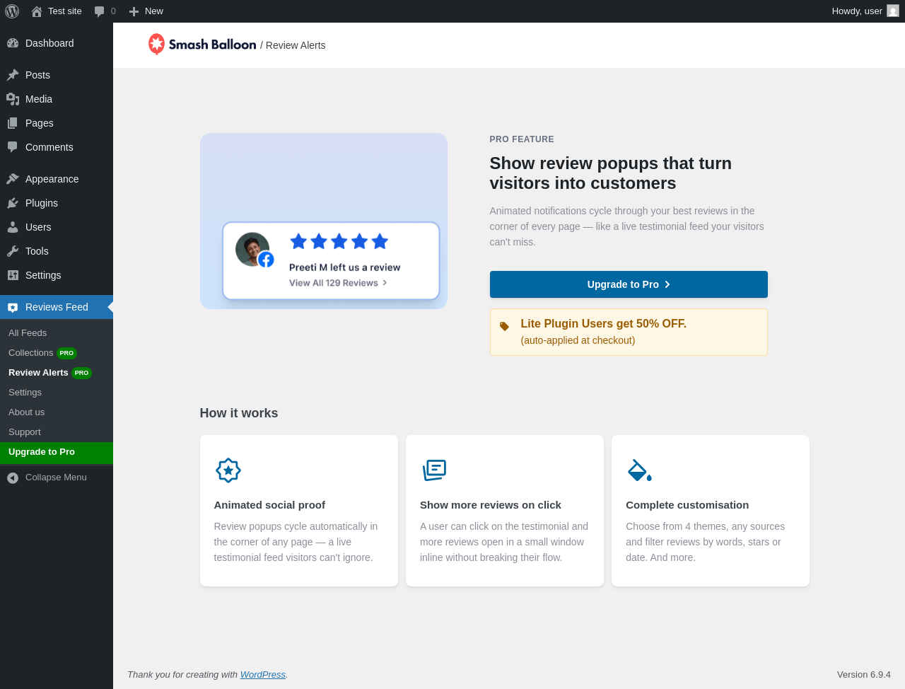The height and width of the screenshot is (689, 905).
Task: Click the Complete customisation heading
Action: point(687,505)
